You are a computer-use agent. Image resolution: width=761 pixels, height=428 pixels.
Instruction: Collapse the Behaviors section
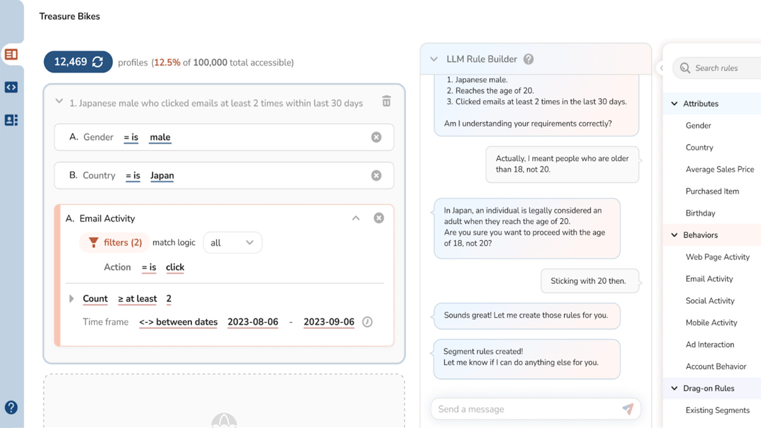click(674, 235)
